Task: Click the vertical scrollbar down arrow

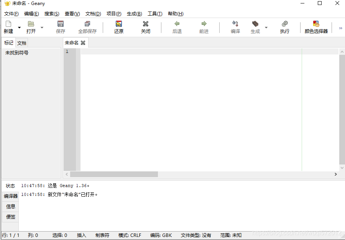Action: [x=342, y=168]
